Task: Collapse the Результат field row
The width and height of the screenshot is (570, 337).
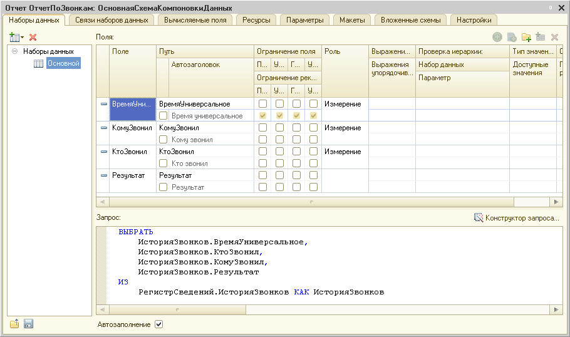Action: click(103, 175)
